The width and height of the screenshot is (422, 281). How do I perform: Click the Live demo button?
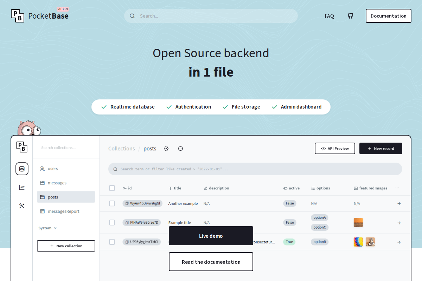tap(211, 236)
